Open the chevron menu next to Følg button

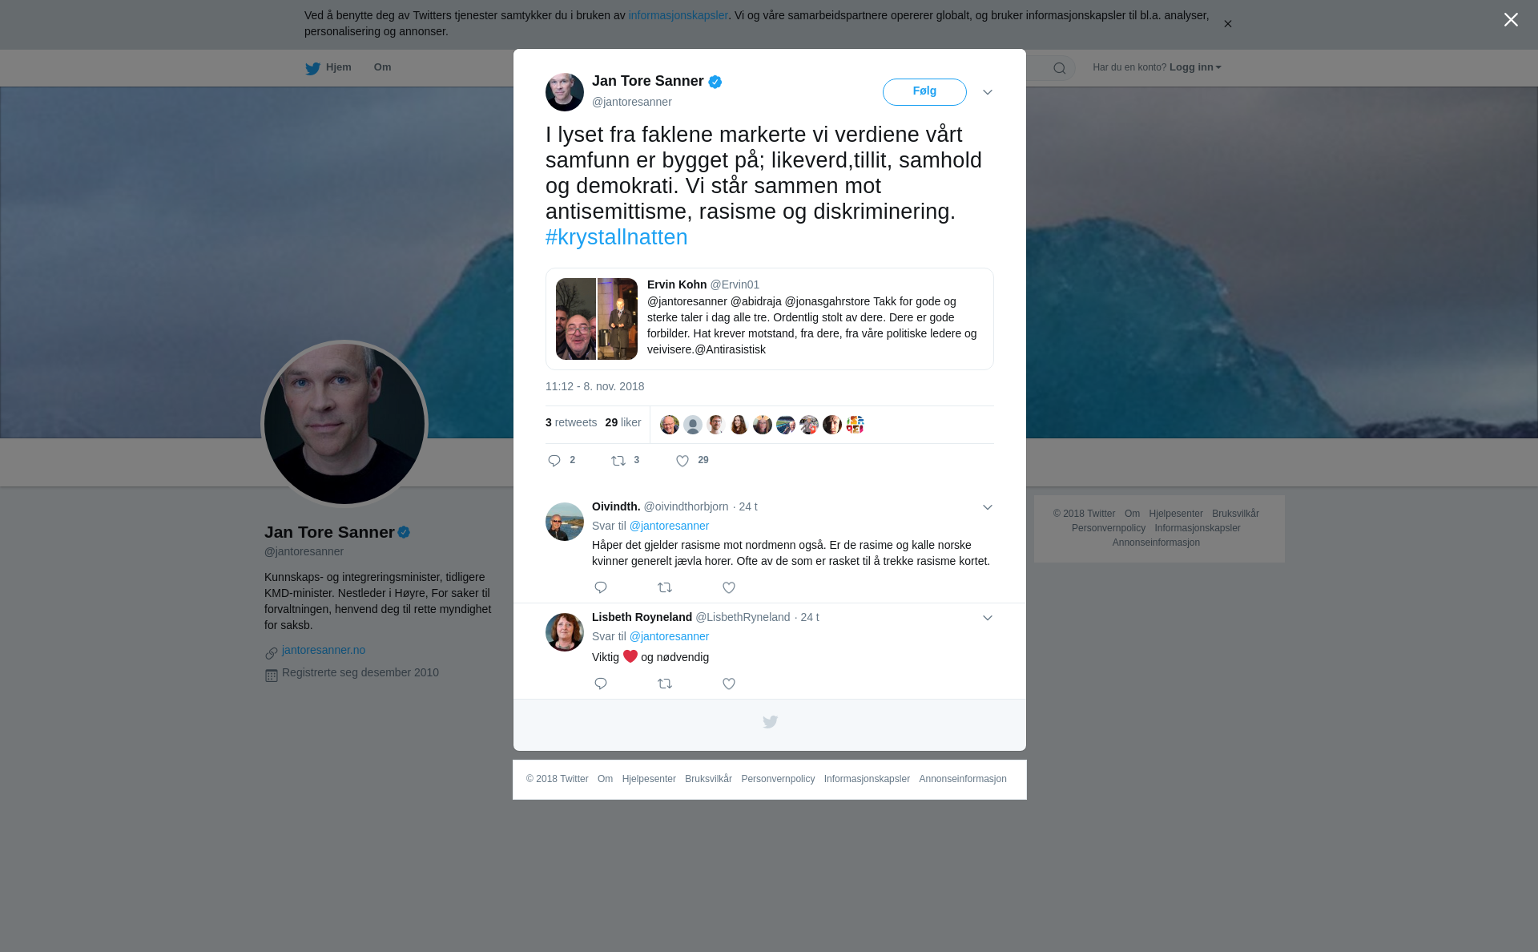point(988,92)
